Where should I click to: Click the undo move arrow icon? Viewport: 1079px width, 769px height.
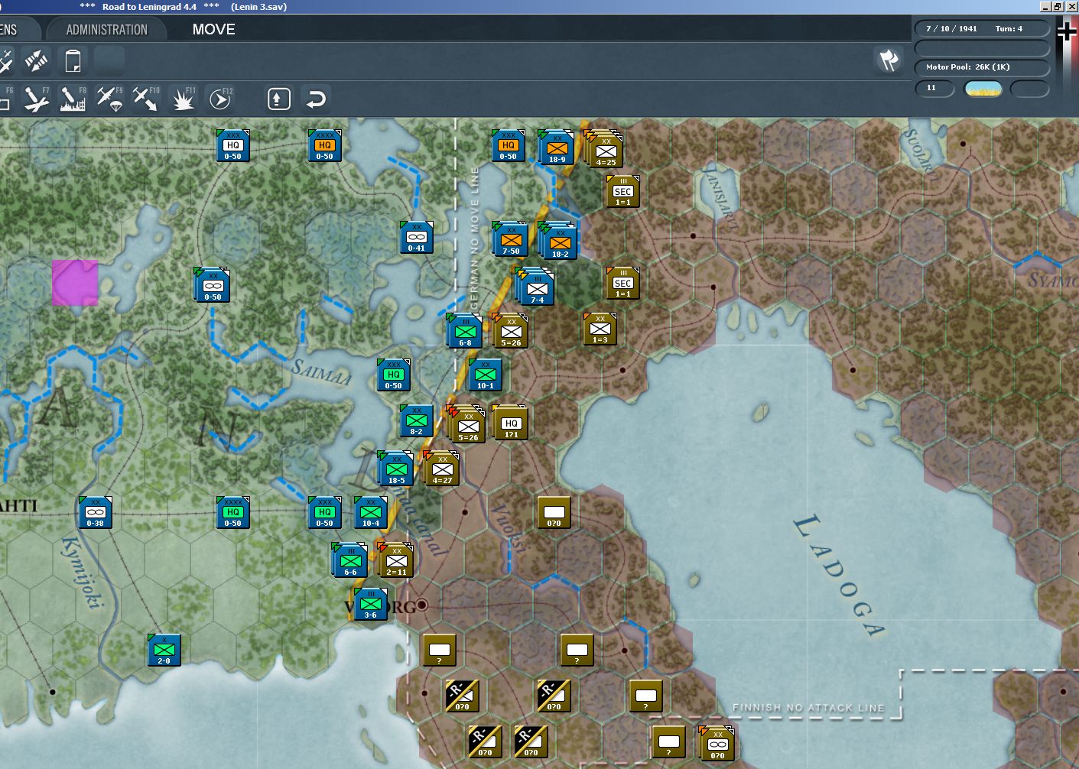pyautogui.click(x=316, y=99)
